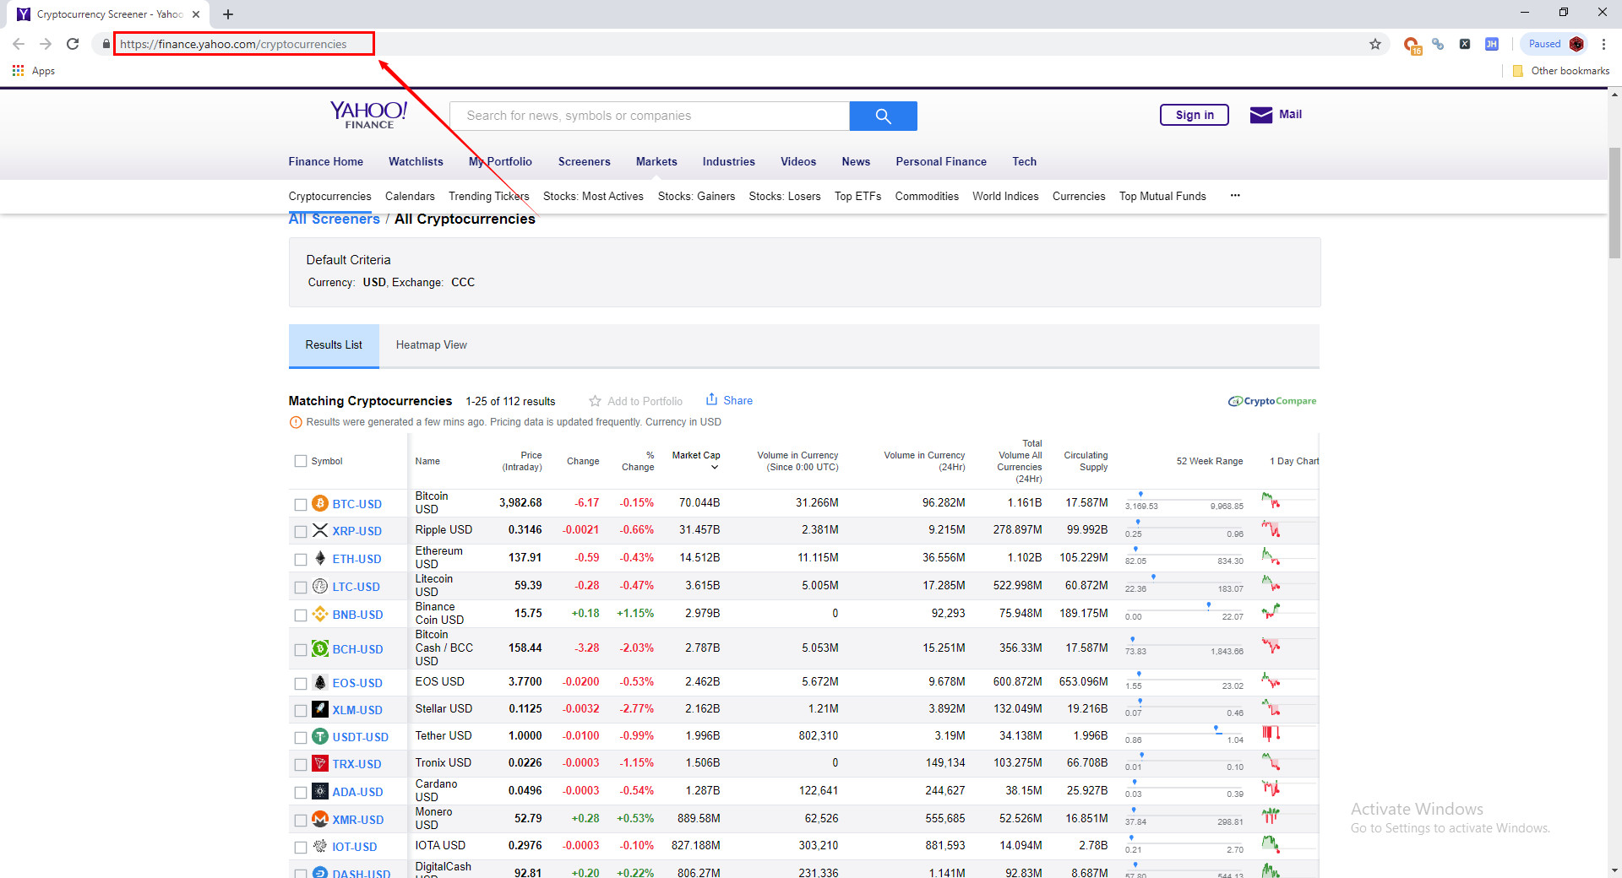Open Top ETFs submenu link

pyautogui.click(x=857, y=196)
